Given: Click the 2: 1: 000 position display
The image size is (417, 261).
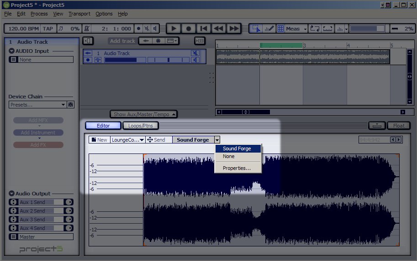Looking at the screenshot, I should 116,29.
